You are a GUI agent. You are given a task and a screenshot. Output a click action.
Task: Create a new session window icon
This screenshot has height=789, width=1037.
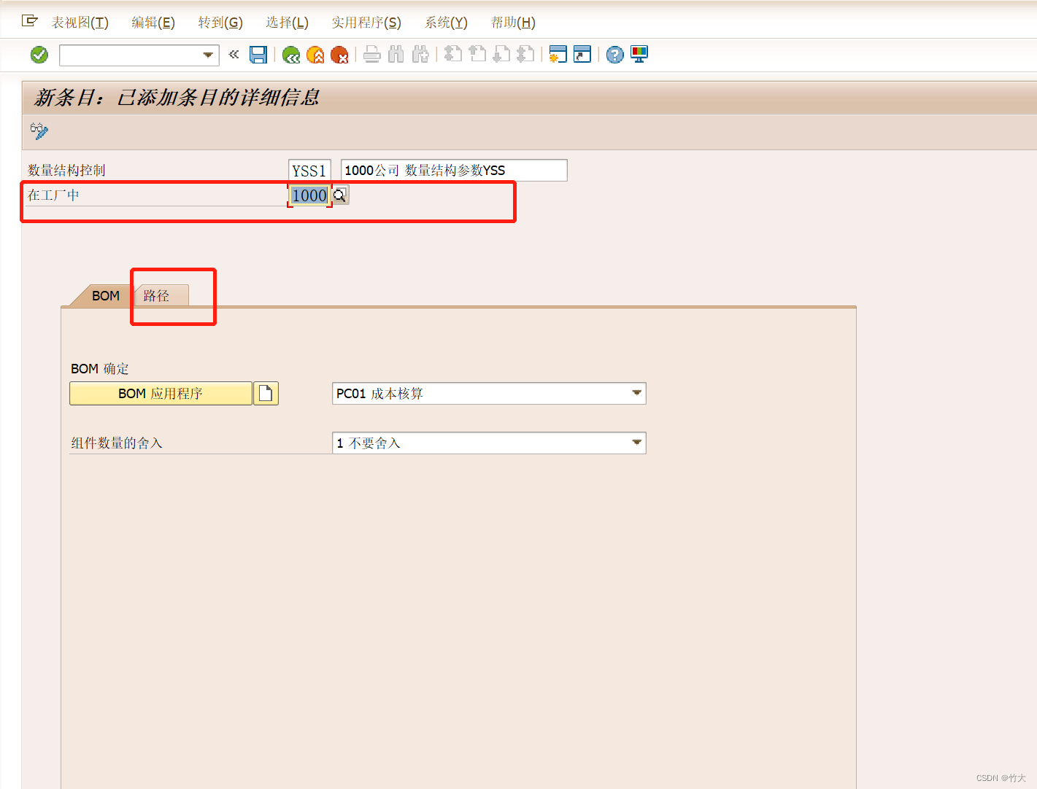tap(558, 54)
